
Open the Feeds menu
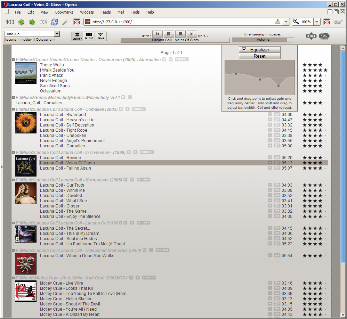tap(106, 12)
